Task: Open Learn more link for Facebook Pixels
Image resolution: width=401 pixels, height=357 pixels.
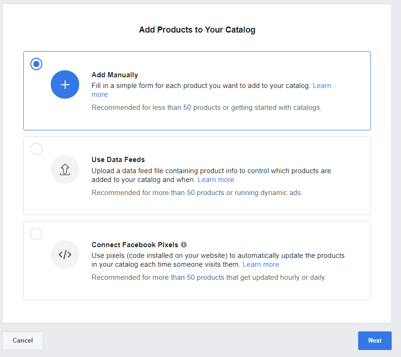Action: pyautogui.click(x=261, y=264)
